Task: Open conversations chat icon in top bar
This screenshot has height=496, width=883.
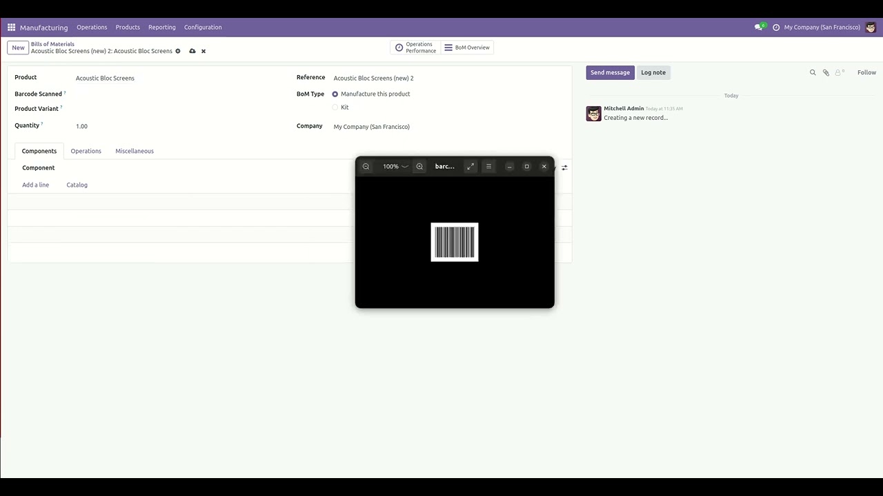Action: tap(760, 28)
